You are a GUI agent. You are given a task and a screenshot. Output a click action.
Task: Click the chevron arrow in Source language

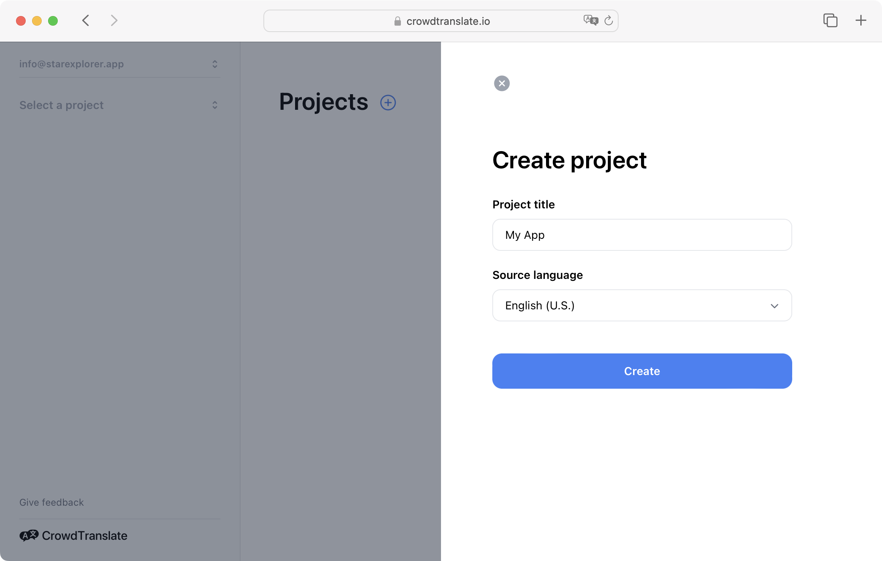pos(774,306)
